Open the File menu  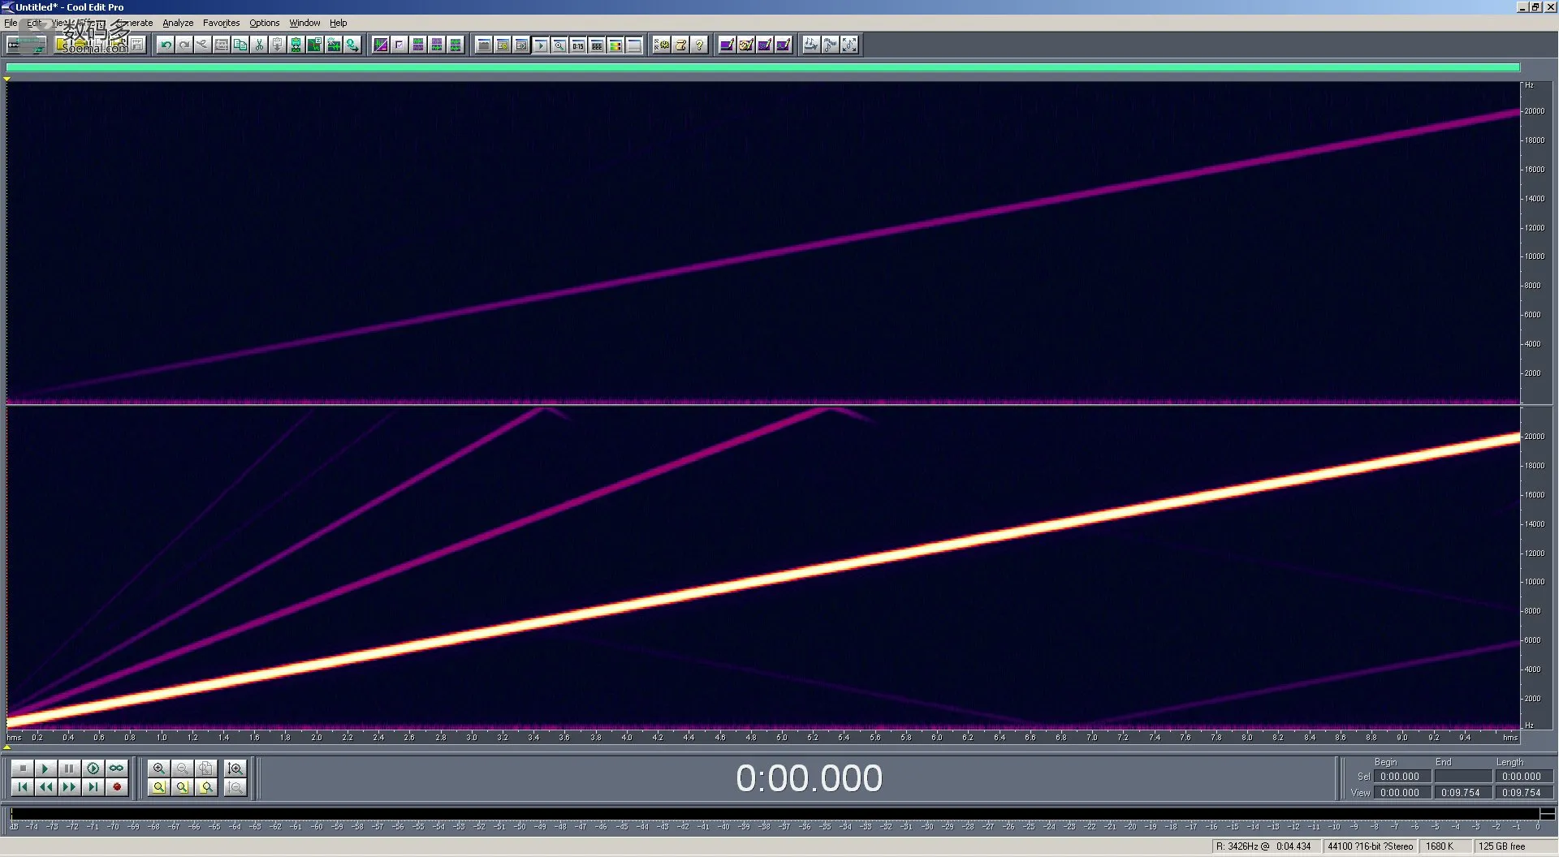point(11,23)
